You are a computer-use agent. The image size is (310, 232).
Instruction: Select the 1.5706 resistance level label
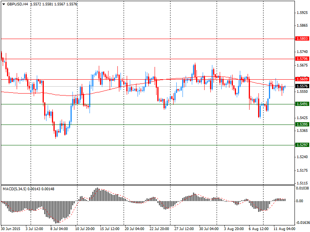pyautogui.click(x=302, y=59)
